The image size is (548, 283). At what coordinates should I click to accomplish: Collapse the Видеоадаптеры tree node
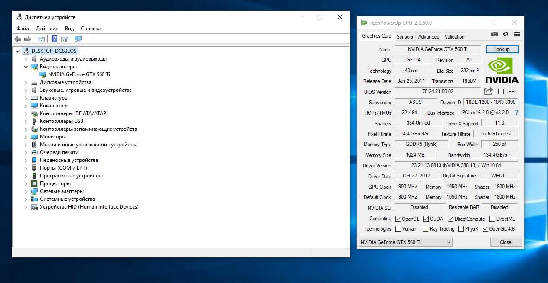click(26, 67)
